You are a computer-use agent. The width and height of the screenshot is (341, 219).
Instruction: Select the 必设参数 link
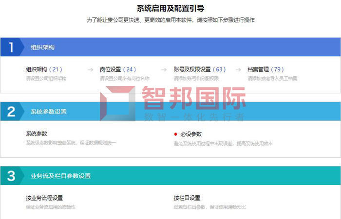point(191,134)
